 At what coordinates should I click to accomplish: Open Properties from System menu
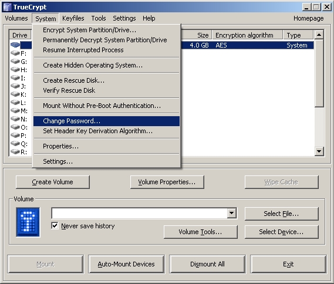click(x=106, y=146)
